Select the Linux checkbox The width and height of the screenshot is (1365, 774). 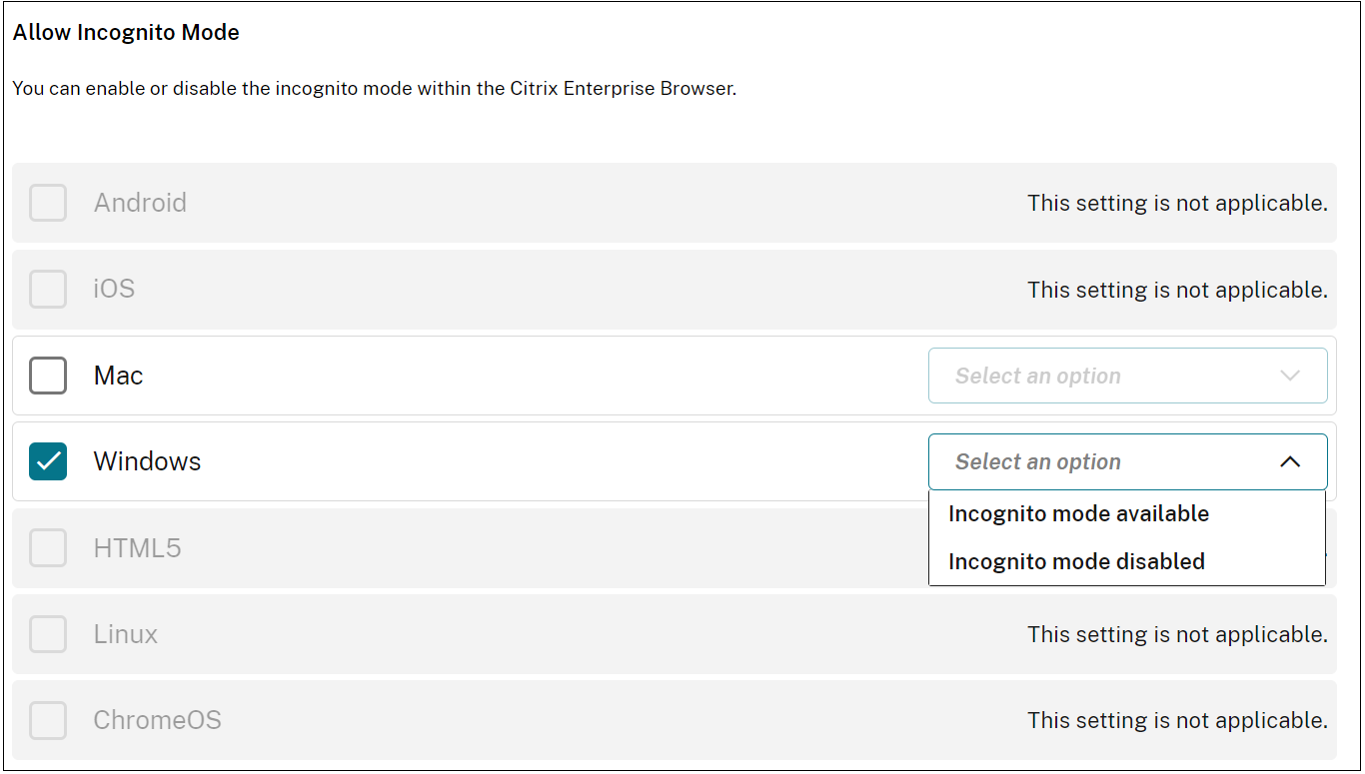(48, 634)
